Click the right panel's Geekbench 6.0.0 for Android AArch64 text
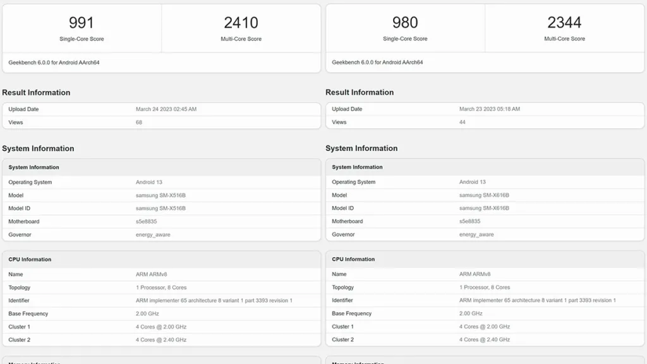Viewport: 647px width, 364px height. [x=377, y=63]
